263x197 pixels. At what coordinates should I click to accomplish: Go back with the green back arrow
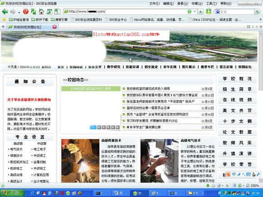point(5,12)
